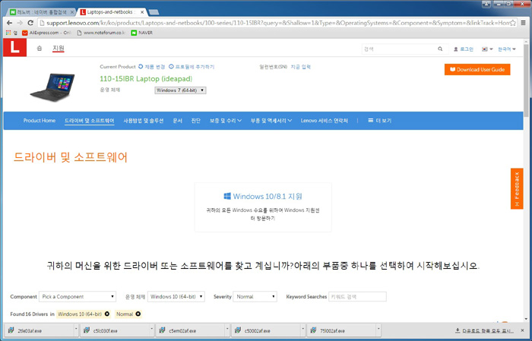Screen dimensions: 532x341
Task: Click the 제품 변경 link
Action: click(x=152, y=67)
